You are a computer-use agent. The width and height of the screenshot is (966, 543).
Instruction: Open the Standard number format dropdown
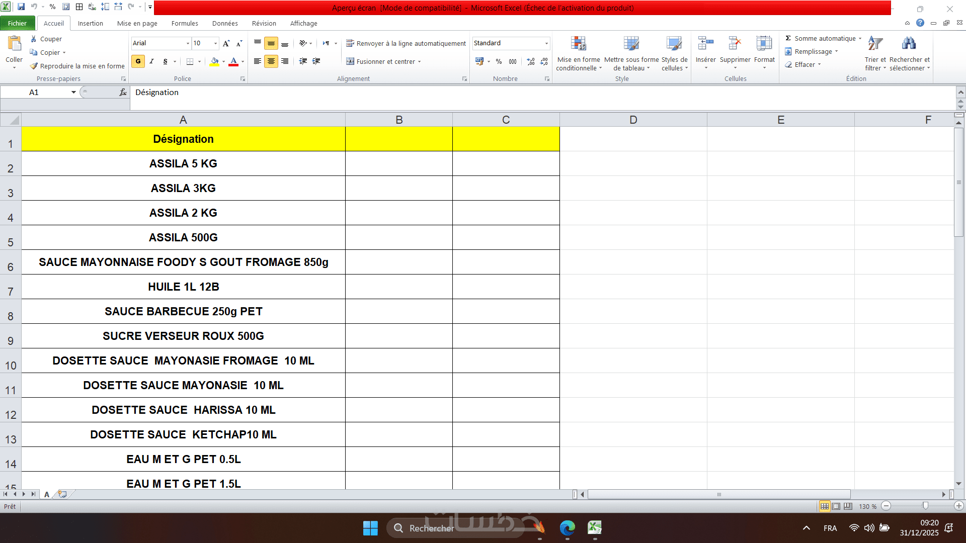546,44
